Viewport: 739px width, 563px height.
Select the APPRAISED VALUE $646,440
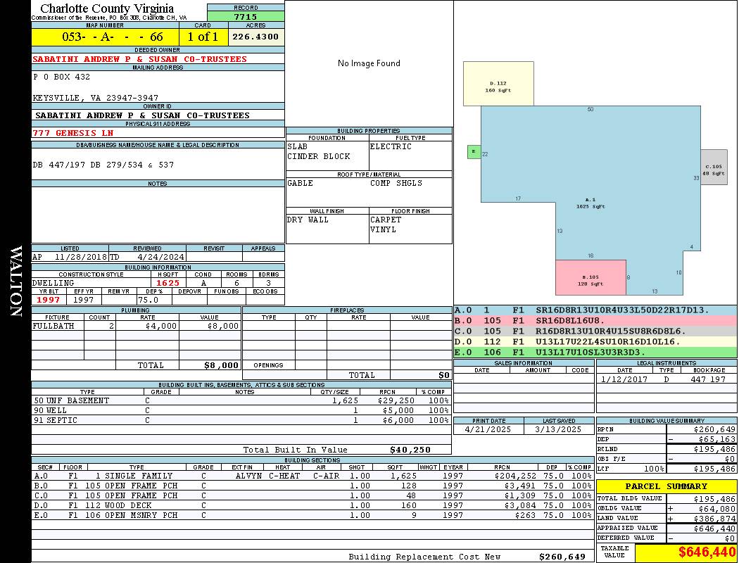714,529
